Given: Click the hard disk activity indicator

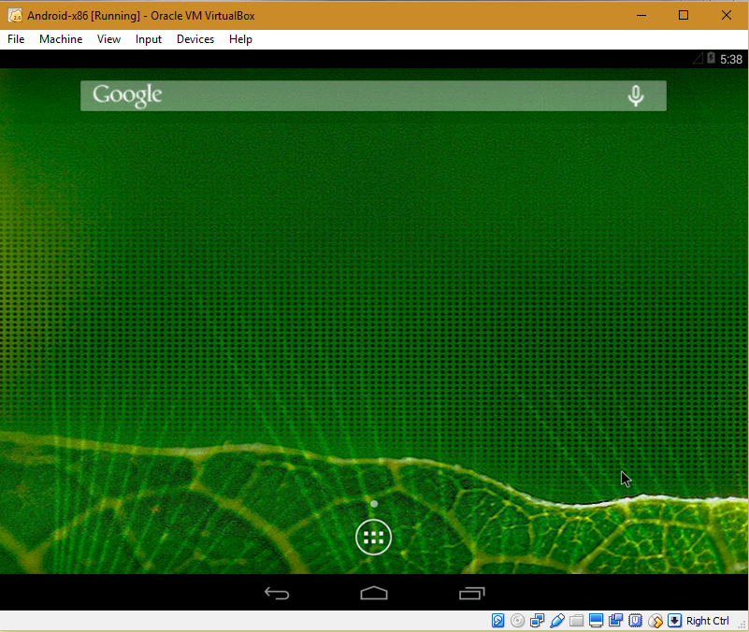Looking at the screenshot, I should 497,621.
